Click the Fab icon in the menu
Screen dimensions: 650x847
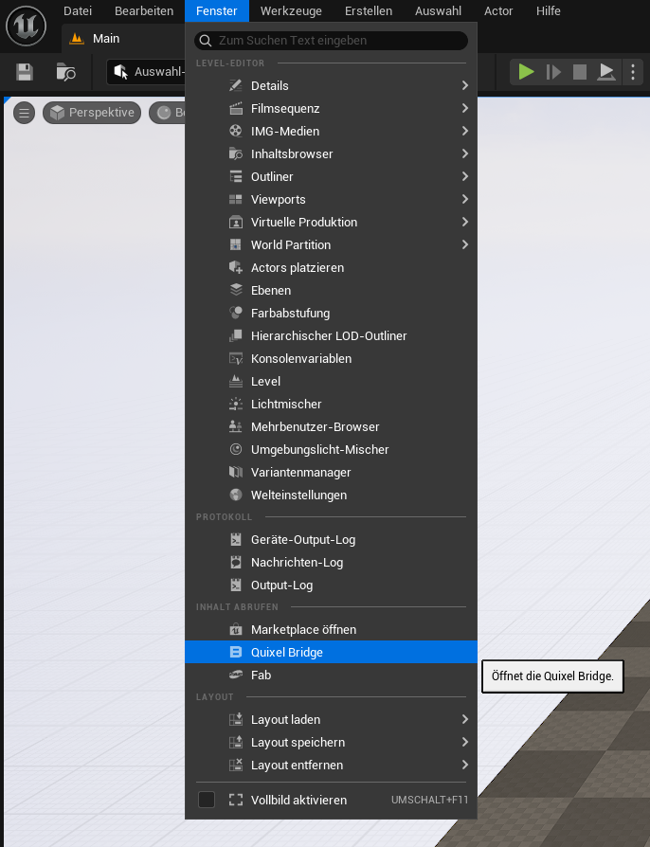pos(236,676)
